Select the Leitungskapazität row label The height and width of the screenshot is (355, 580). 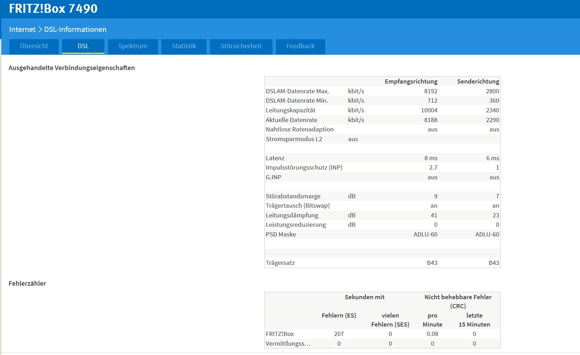click(291, 110)
